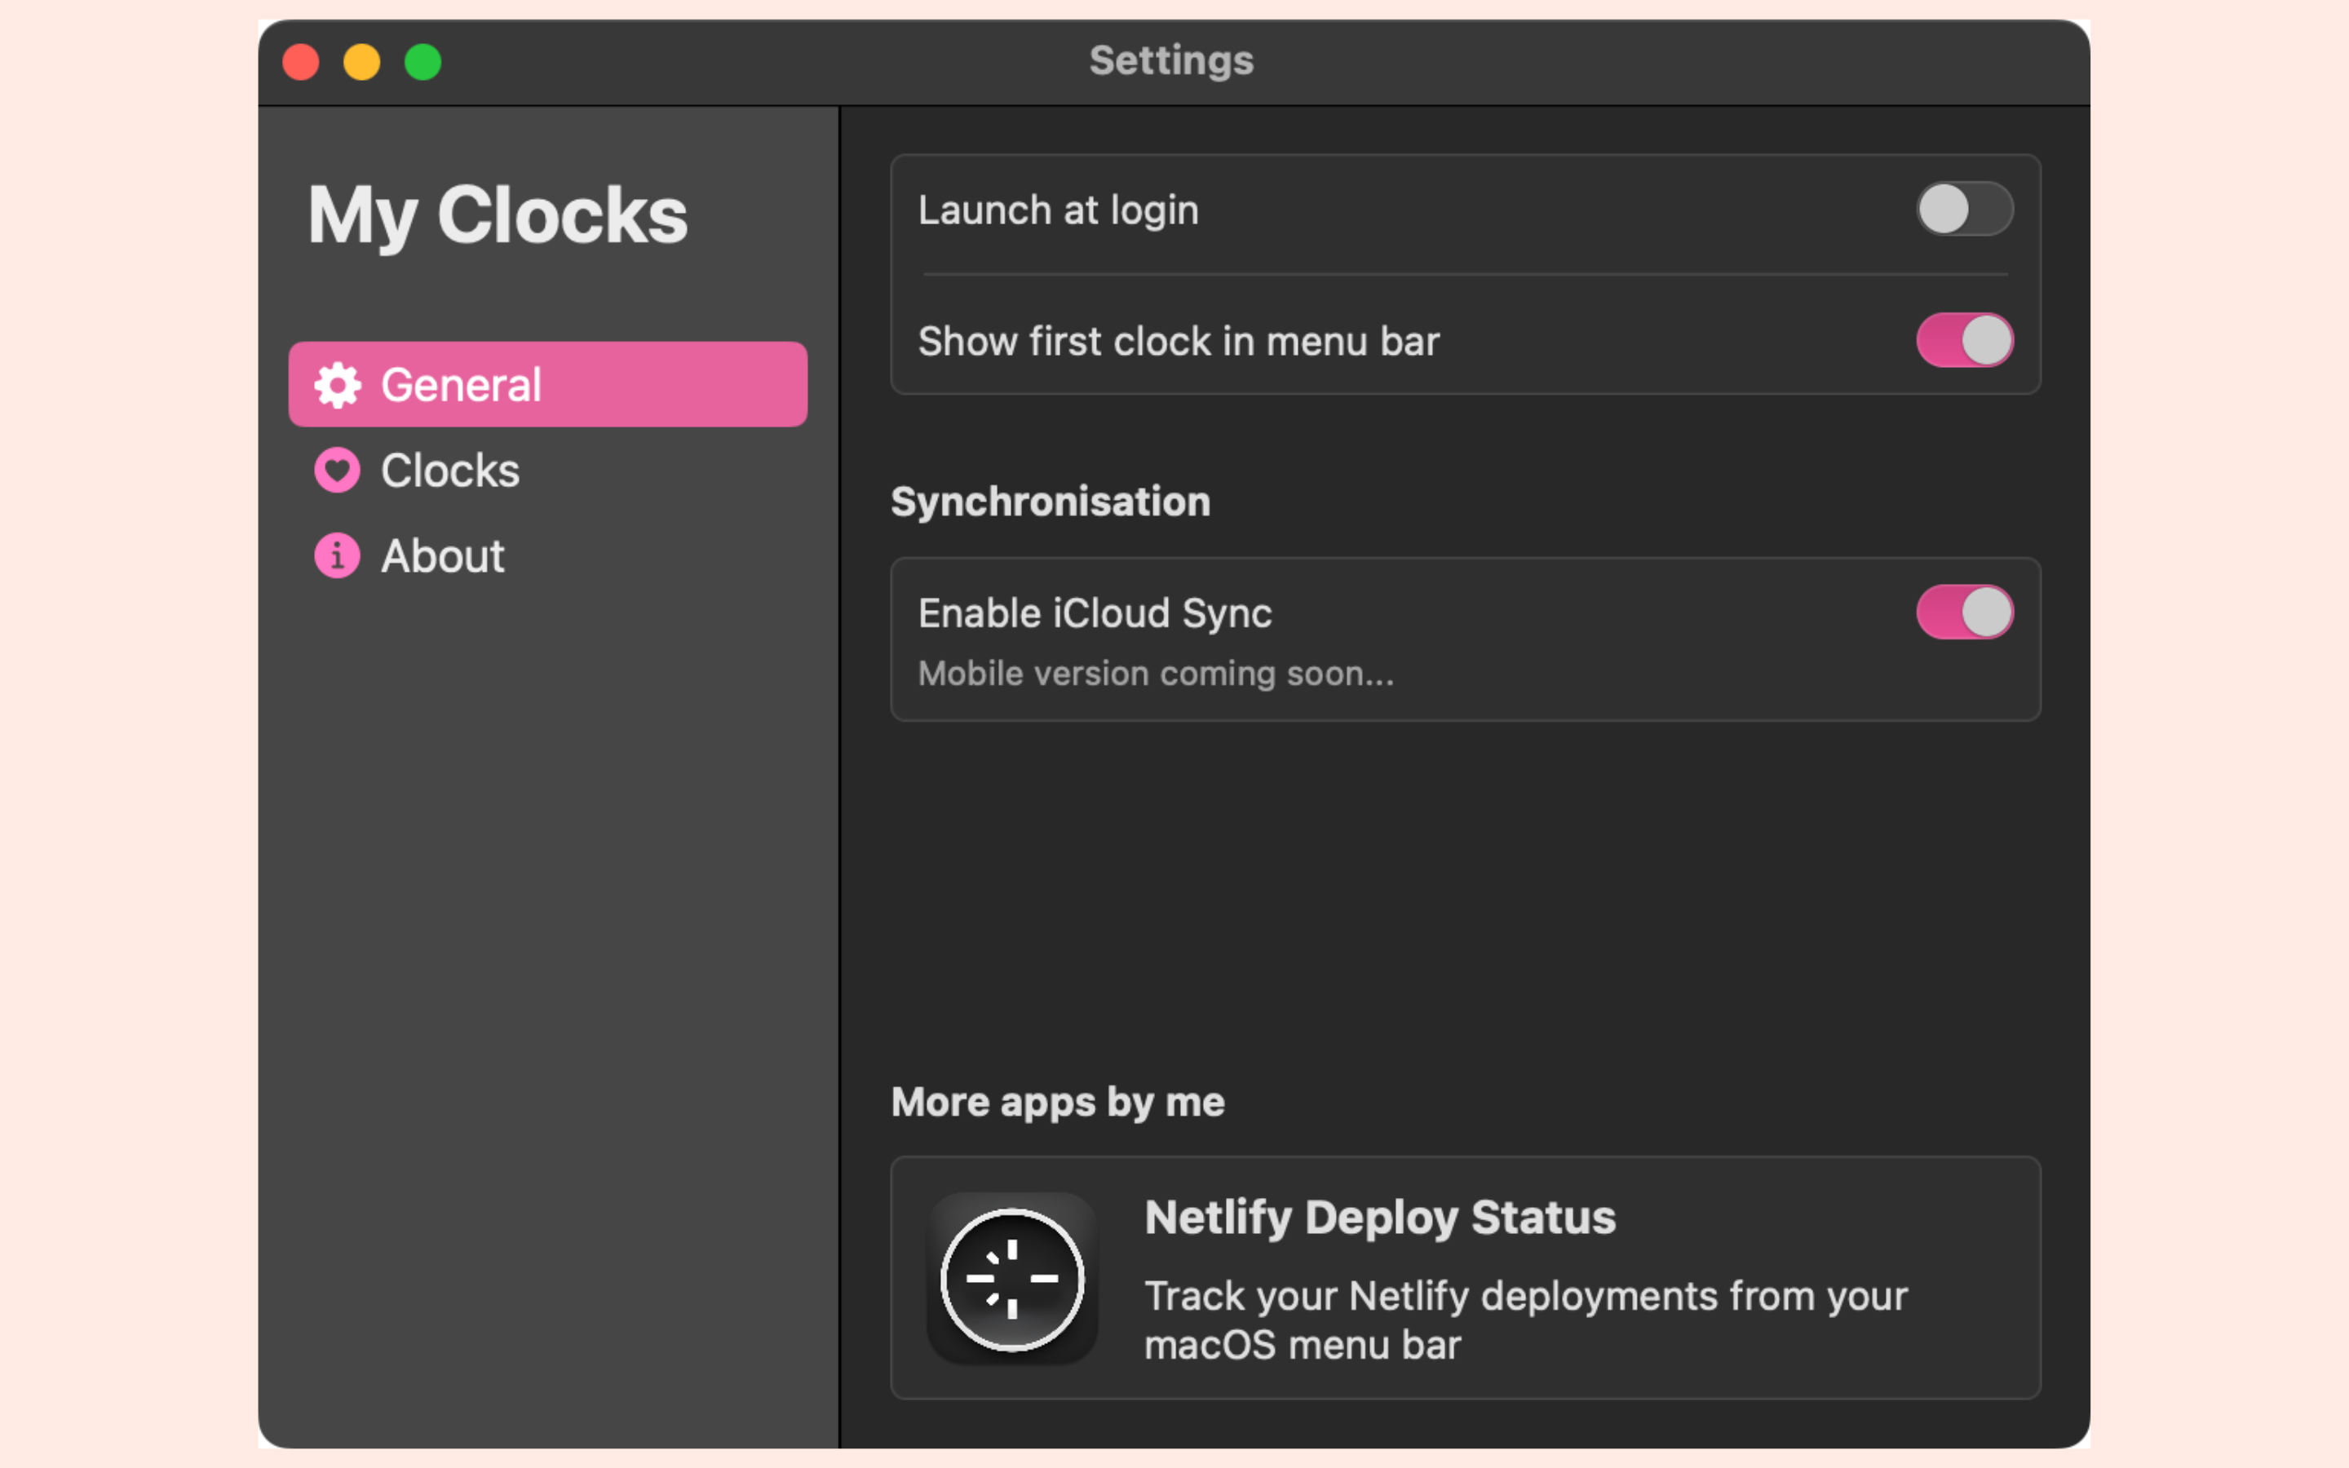Close the Settings window with red button
The width and height of the screenshot is (2349, 1468).
tap(301, 62)
